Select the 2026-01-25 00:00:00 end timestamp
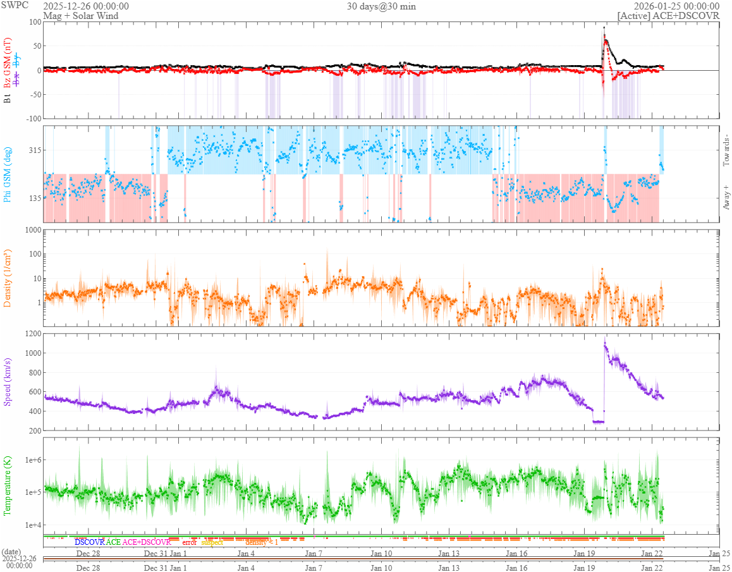The height and width of the screenshot is (572, 732). click(x=676, y=6)
